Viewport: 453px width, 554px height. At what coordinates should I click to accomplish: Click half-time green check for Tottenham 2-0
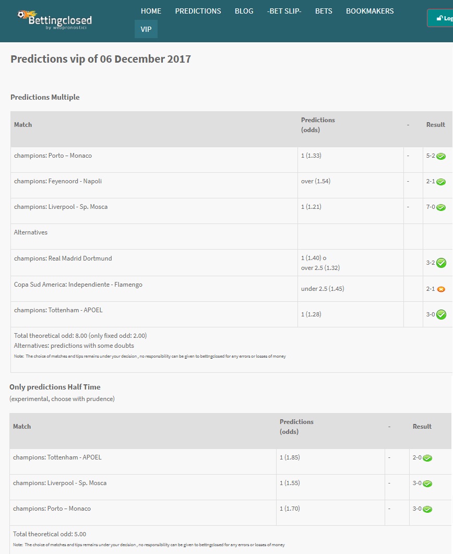tap(427, 458)
